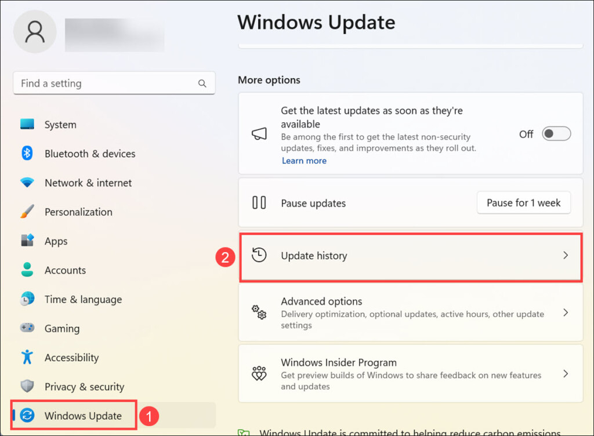Image resolution: width=594 pixels, height=436 pixels.
Task: Click the Gaming controller icon
Action: click(27, 328)
